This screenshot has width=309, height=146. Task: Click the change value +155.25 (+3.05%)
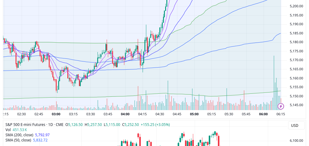[155, 124]
